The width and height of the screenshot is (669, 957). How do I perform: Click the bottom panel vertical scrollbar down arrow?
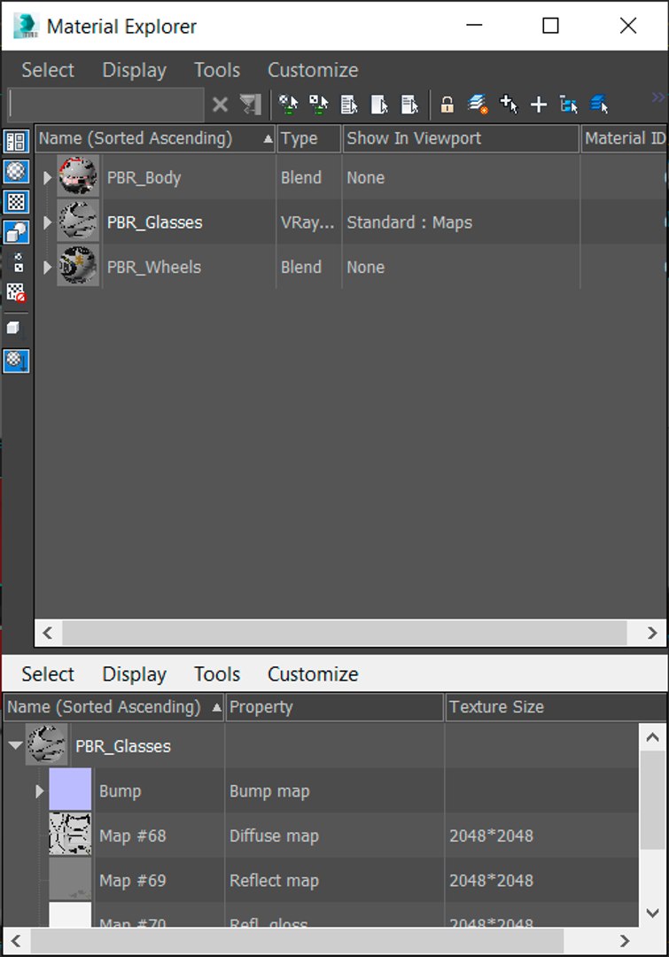[x=652, y=913]
